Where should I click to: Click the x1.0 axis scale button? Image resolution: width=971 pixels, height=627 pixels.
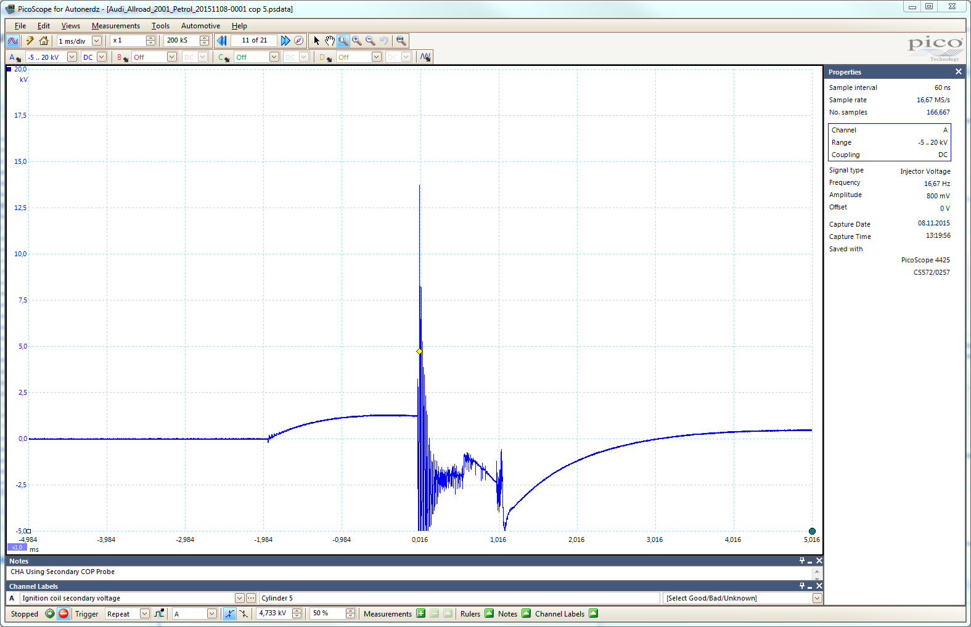(17, 547)
